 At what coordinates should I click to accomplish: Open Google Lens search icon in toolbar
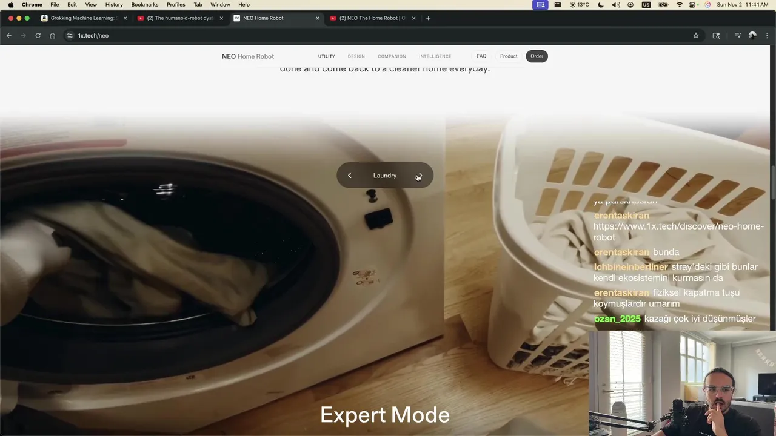click(716, 36)
